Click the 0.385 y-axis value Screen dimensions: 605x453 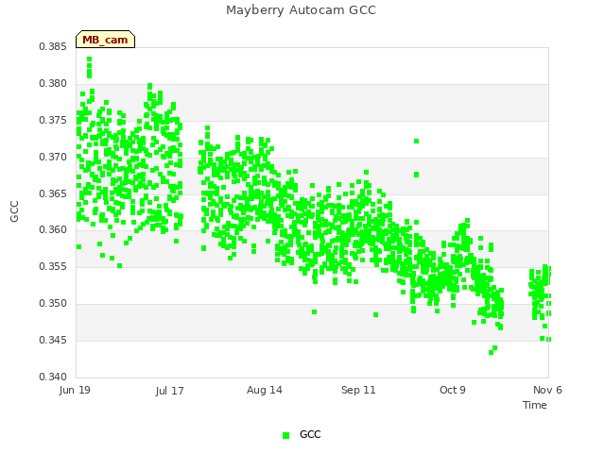pyautogui.click(x=53, y=46)
